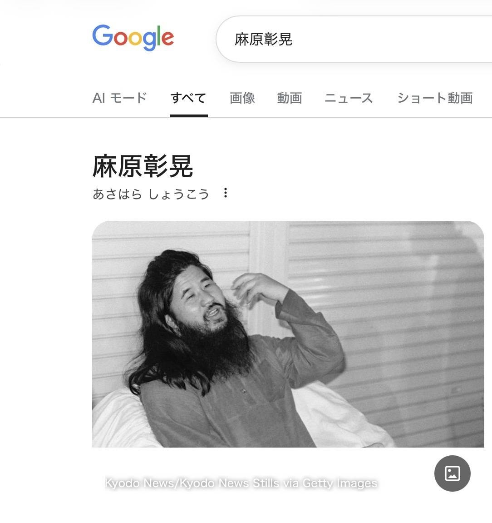
Task: Open the 画像 results tab
Action: [242, 98]
